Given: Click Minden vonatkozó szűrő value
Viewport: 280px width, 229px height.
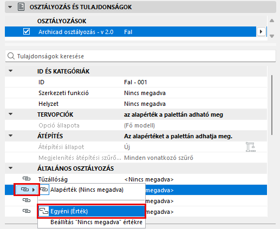Looking at the screenshot, I should 159,158.
